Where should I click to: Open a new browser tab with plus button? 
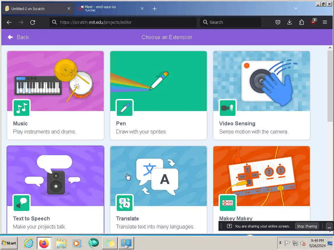[155, 8]
